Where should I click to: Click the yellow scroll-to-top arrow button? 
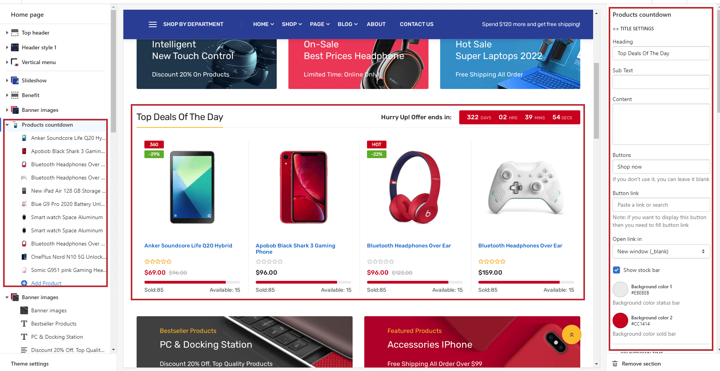[x=571, y=334]
